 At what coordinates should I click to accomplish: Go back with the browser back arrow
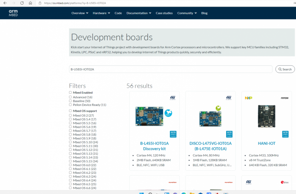pyautogui.click(x=5, y=3)
